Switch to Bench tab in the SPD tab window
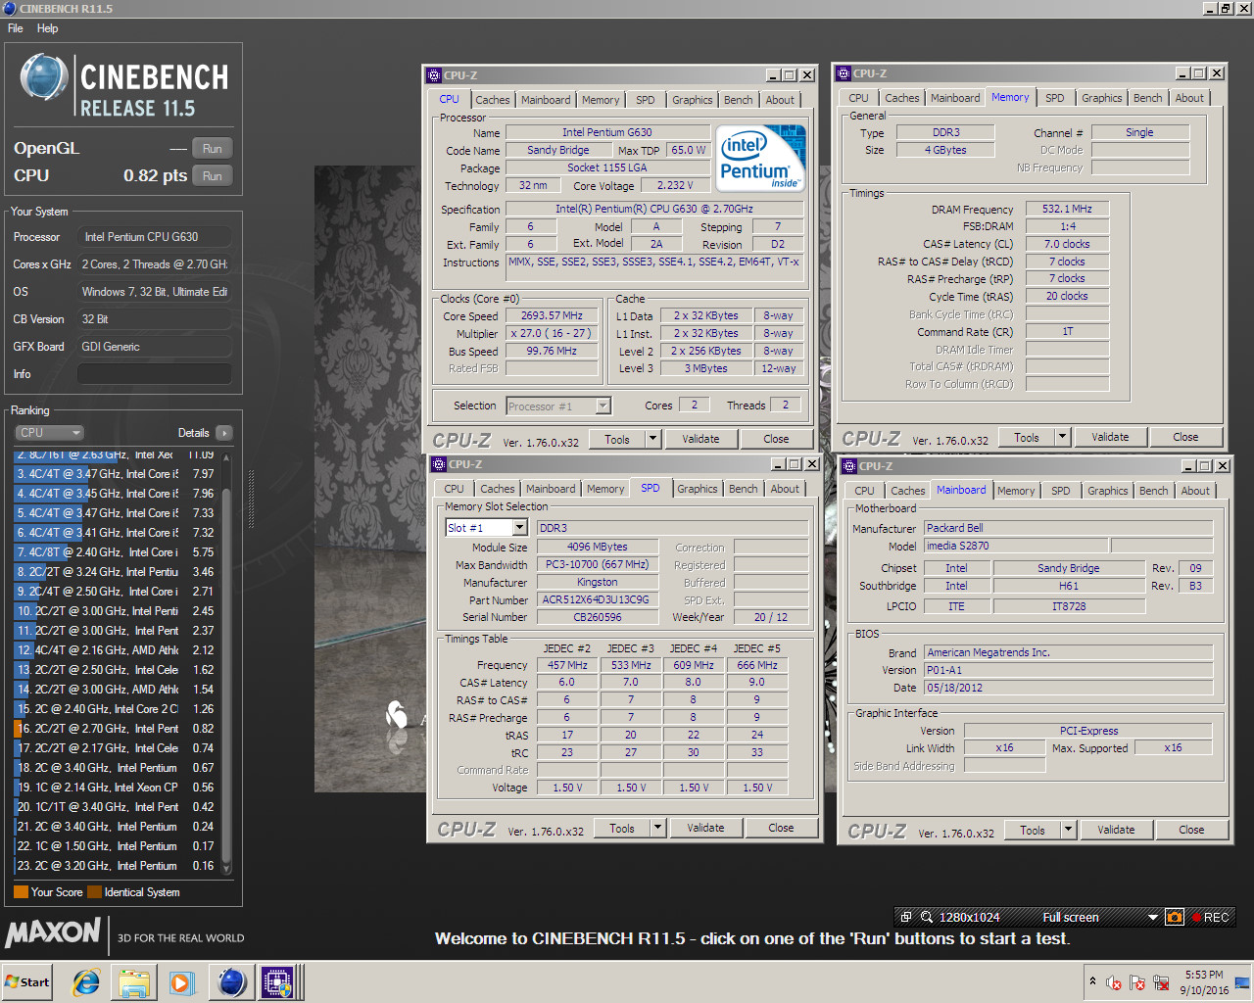This screenshot has width=1254, height=1003. [743, 489]
